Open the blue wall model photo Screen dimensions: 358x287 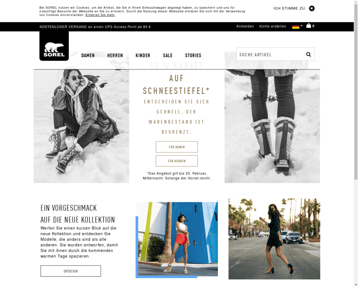(177, 240)
